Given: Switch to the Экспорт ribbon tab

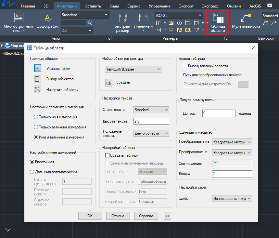Looking at the screenshot, I should coord(186,6).
